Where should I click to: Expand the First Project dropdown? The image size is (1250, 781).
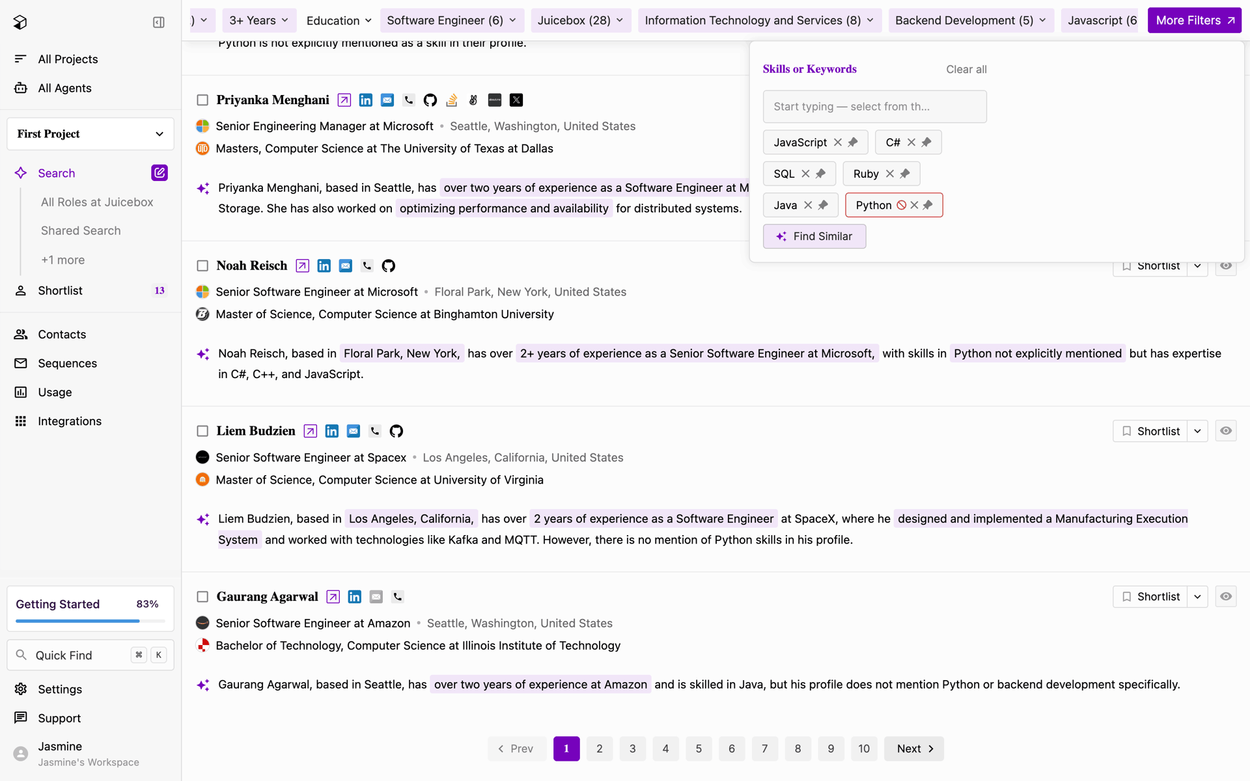[x=90, y=134]
